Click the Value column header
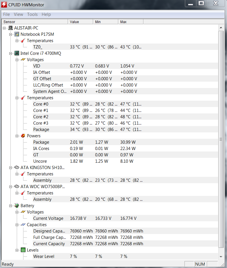This screenshot has height=268, width=227. (80, 22)
